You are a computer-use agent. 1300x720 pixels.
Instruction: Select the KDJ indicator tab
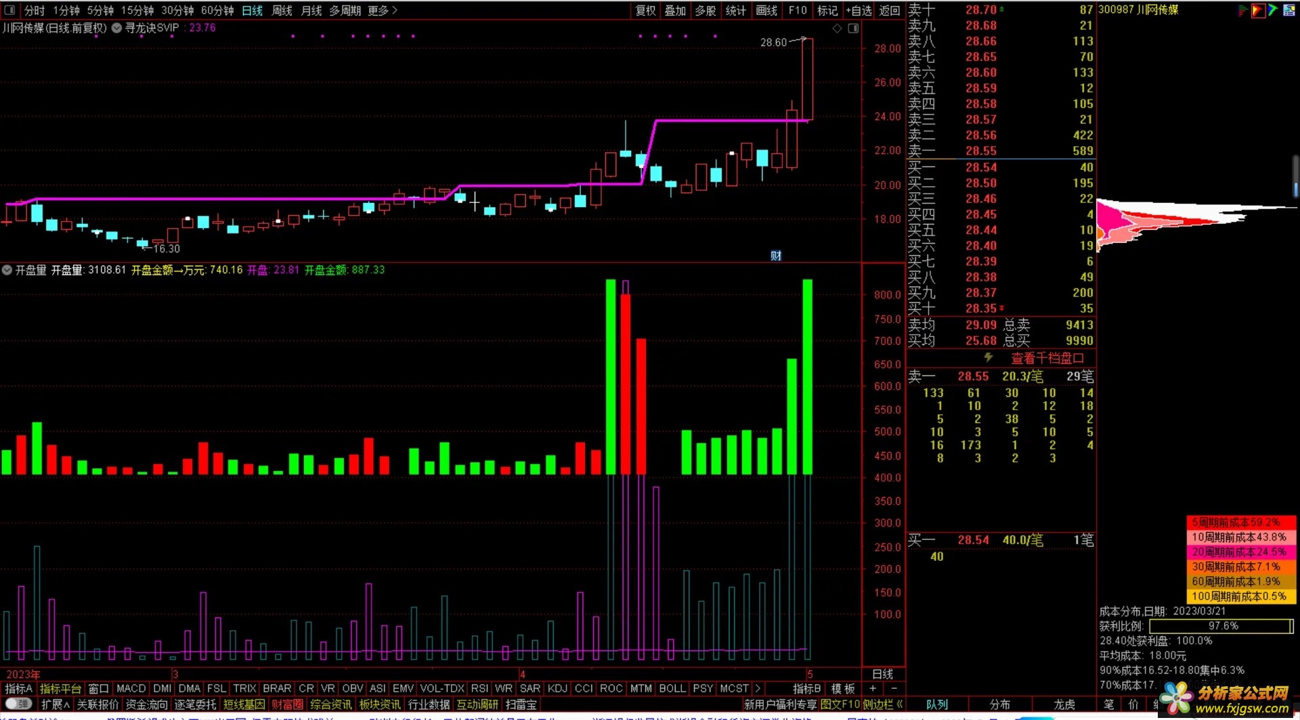(x=557, y=688)
